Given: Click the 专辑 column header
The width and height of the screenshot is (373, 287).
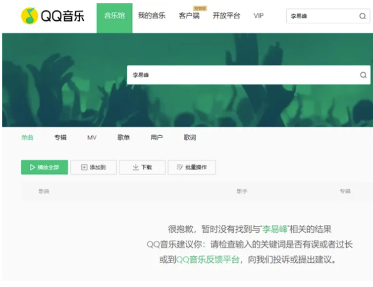Looking at the screenshot, I should point(345,191).
